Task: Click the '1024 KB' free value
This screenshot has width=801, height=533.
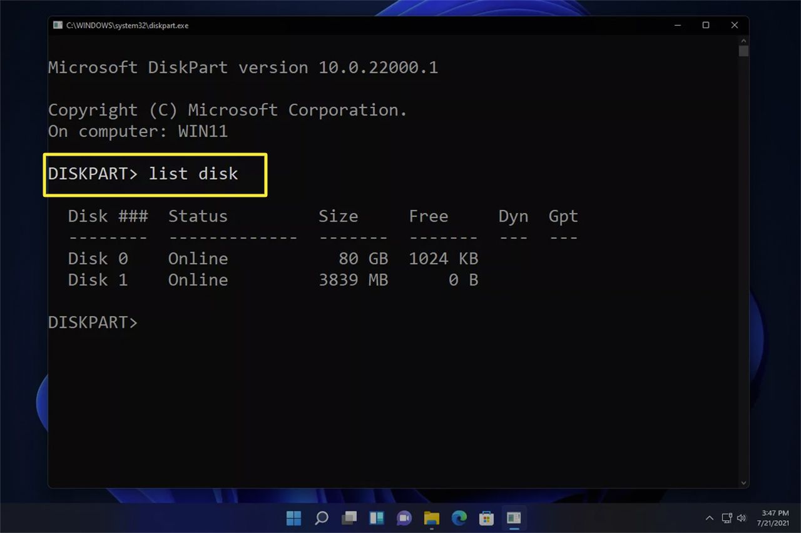Action: coord(444,259)
